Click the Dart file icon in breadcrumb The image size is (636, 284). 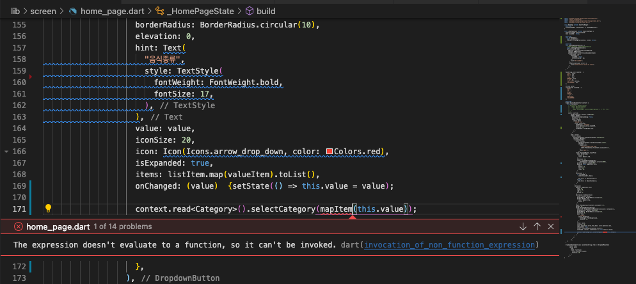pyautogui.click(x=73, y=11)
